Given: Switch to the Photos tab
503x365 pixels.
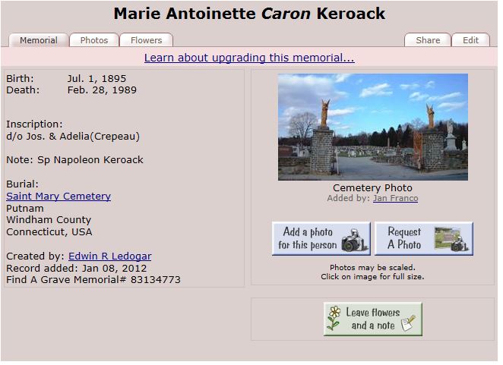Looking at the screenshot, I should [x=94, y=40].
